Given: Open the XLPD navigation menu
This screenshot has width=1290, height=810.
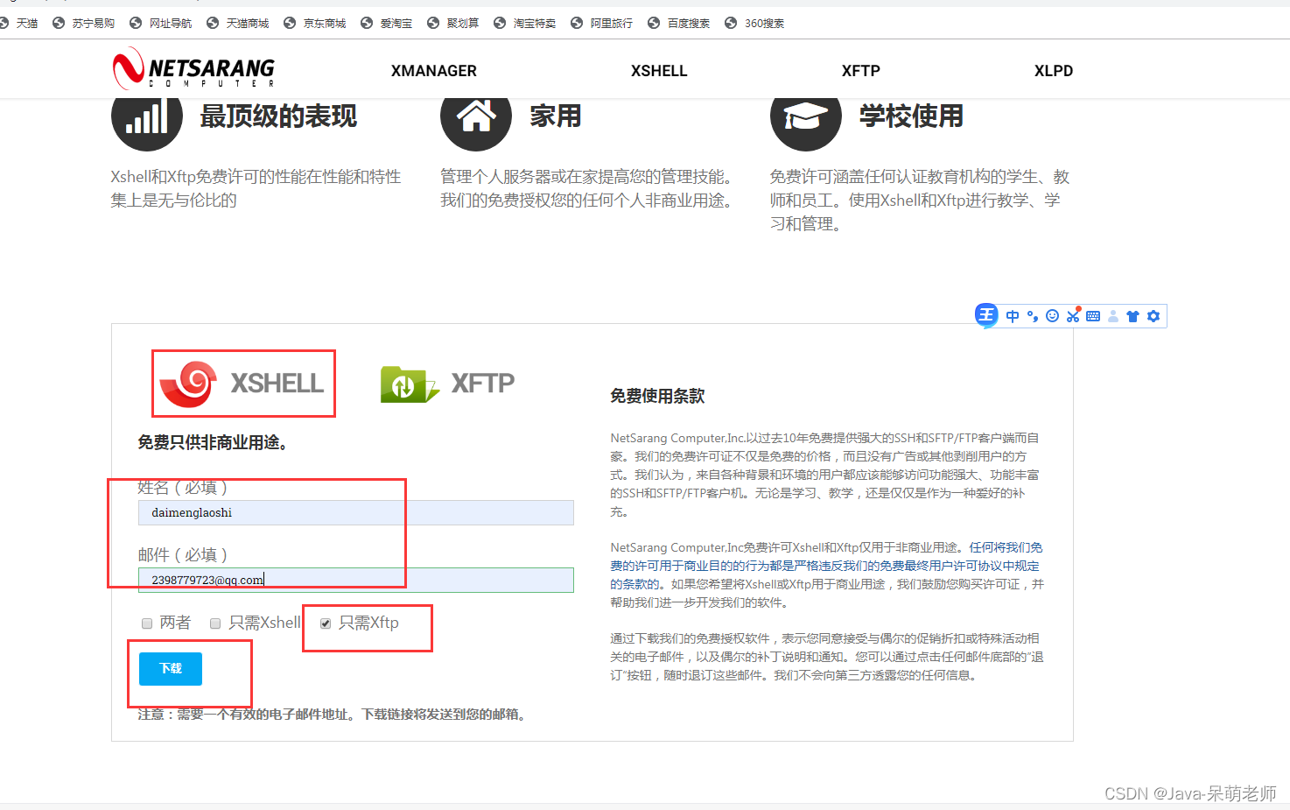Looking at the screenshot, I should tap(1054, 71).
